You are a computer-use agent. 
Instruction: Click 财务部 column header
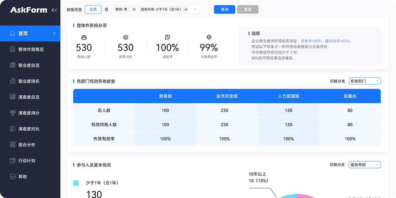click(x=165, y=96)
